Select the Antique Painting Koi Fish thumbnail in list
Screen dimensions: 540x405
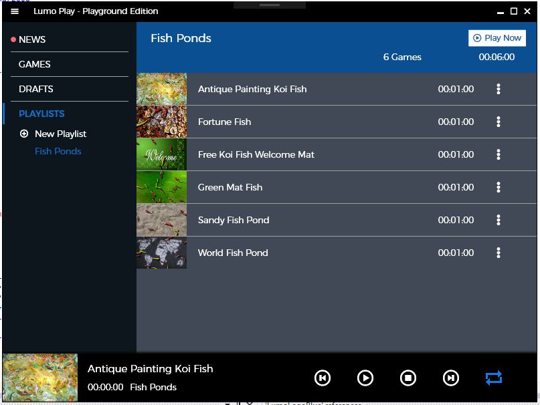point(161,89)
